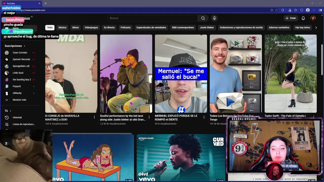Start voice search with microphone icon
The width and height of the screenshot is (324, 182).
coord(214,18)
